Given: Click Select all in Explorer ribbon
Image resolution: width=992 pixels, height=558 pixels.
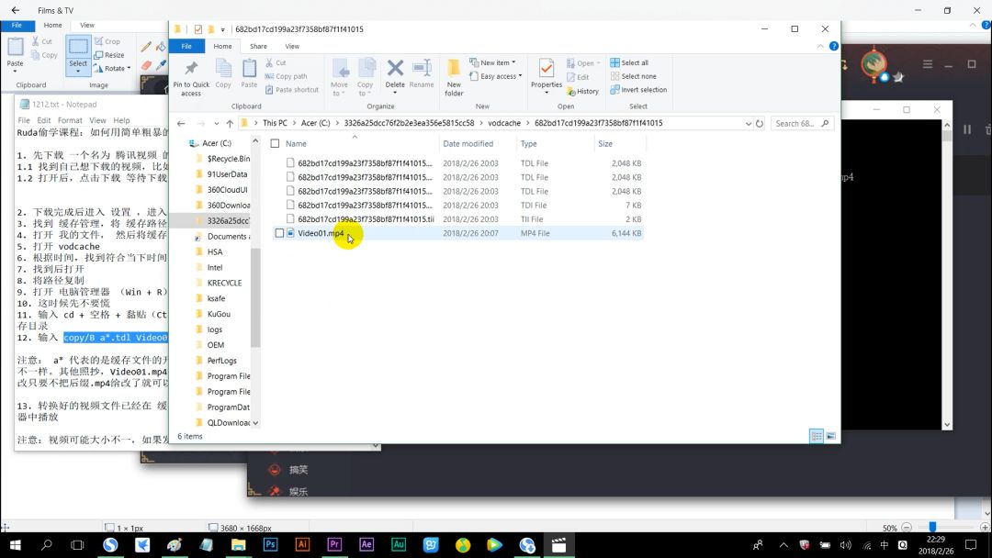Looking at the screenshot, I should [x=629, y=62].
